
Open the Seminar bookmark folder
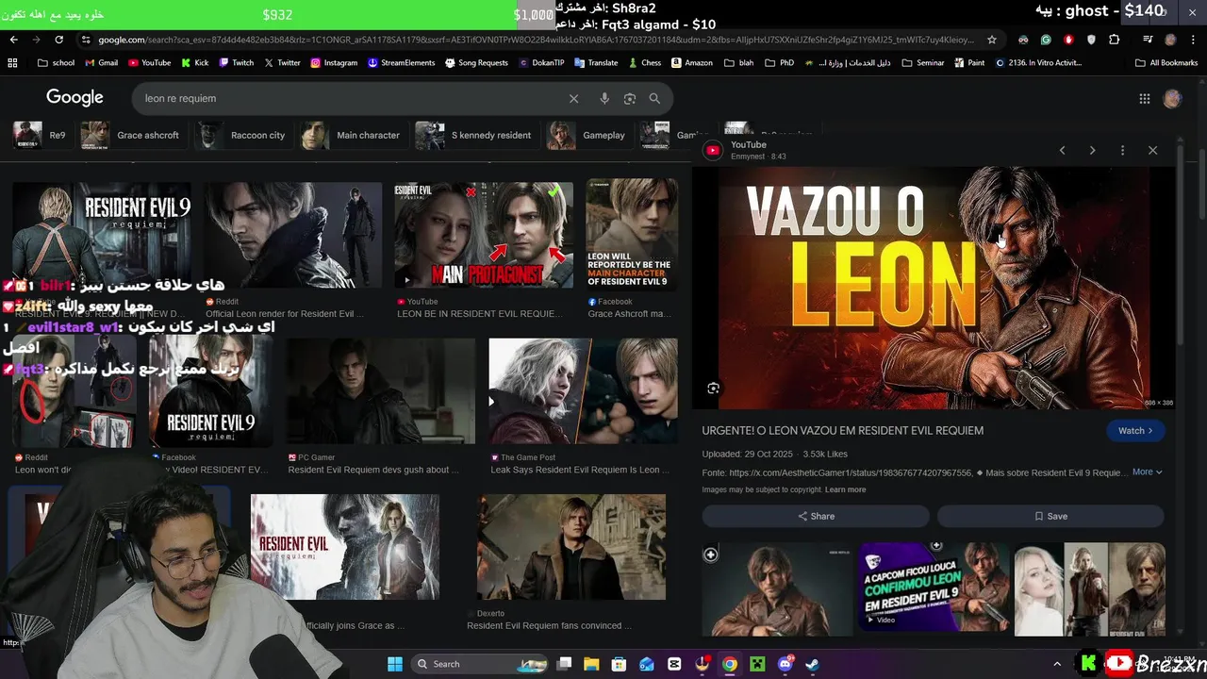click(923, 63)
